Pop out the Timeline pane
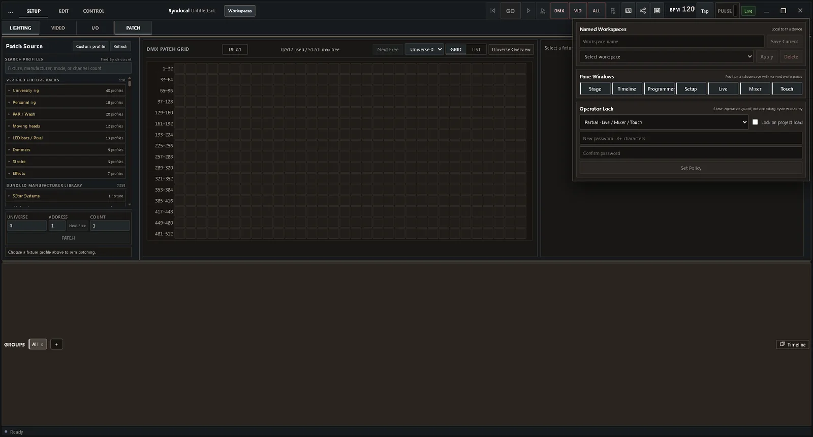Viewport: 813px width, 437px height. click(x=793, y=345)
